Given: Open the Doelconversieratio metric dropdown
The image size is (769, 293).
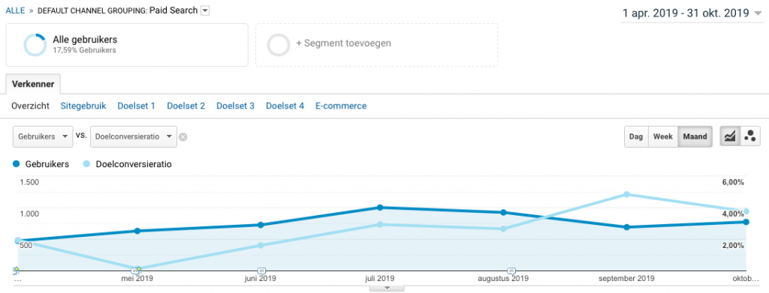Looking at the screenshot, I should (134, 137).
